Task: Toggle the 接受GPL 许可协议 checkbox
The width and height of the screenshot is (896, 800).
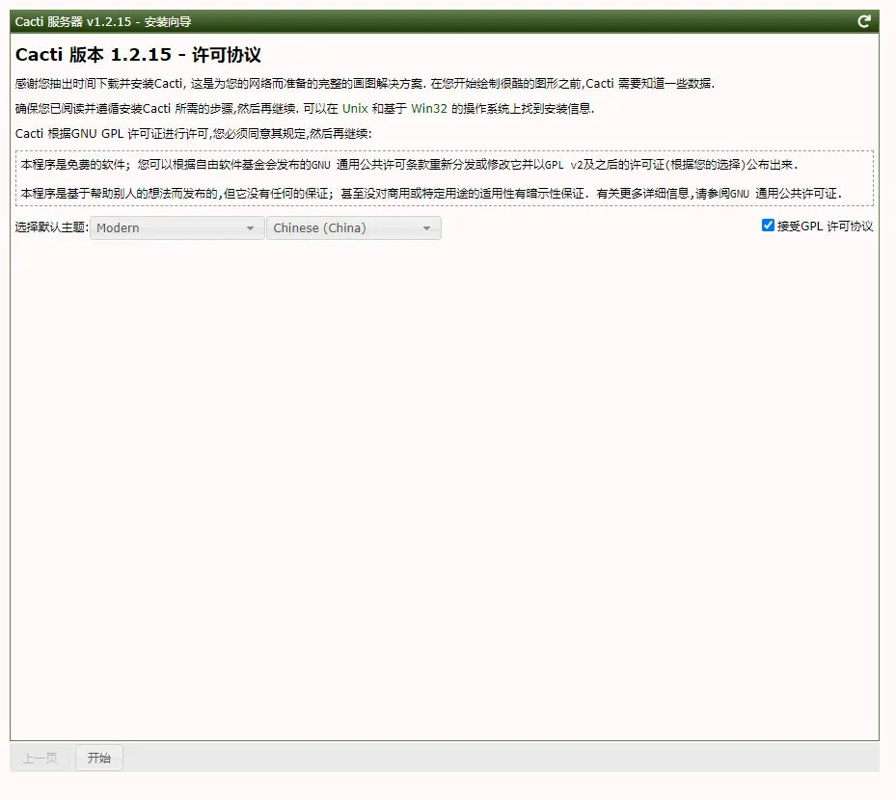Action: click(x=768, y=226)
